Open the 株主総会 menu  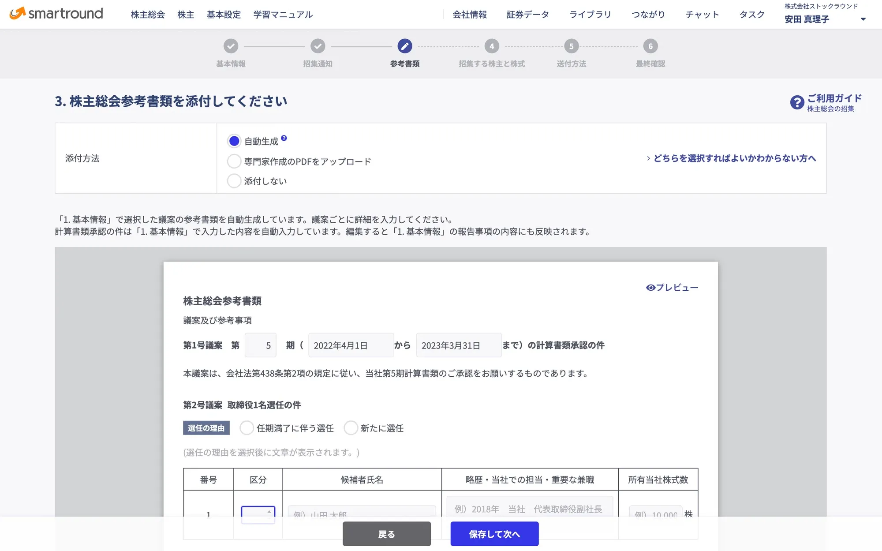[147, 14]
